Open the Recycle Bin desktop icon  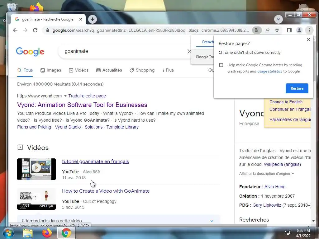coord(12,7)
